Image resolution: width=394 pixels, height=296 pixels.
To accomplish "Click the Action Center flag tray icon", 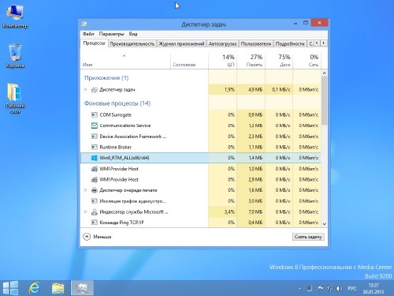I will [x=320, y=288].
